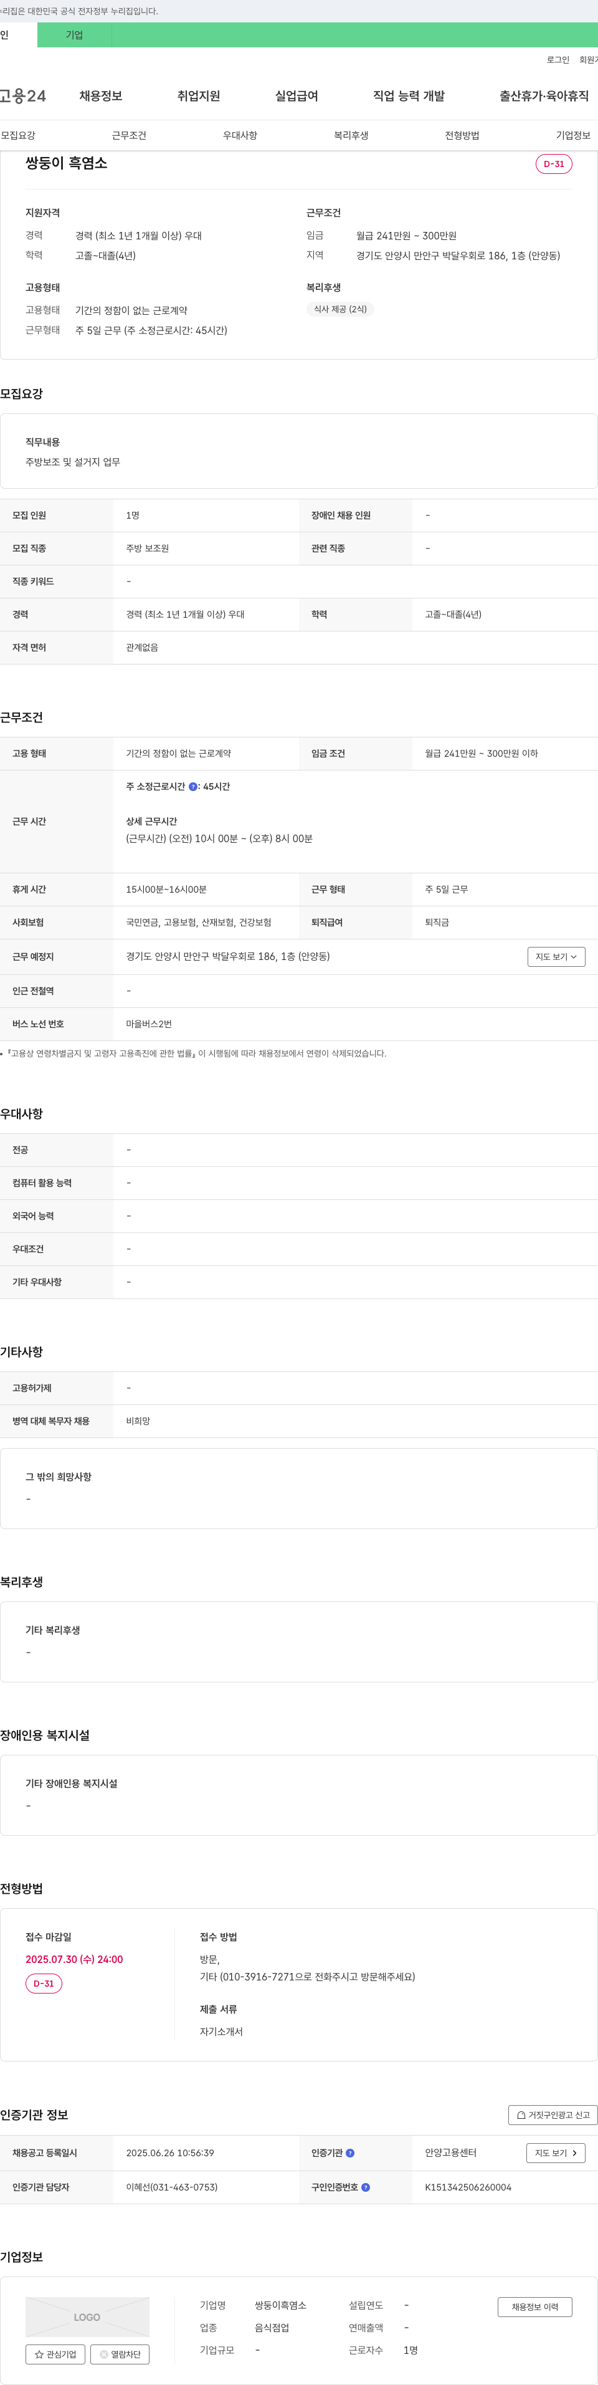
Task: Select the 자기소개서 document text
Action: [x=221, y=2032]
